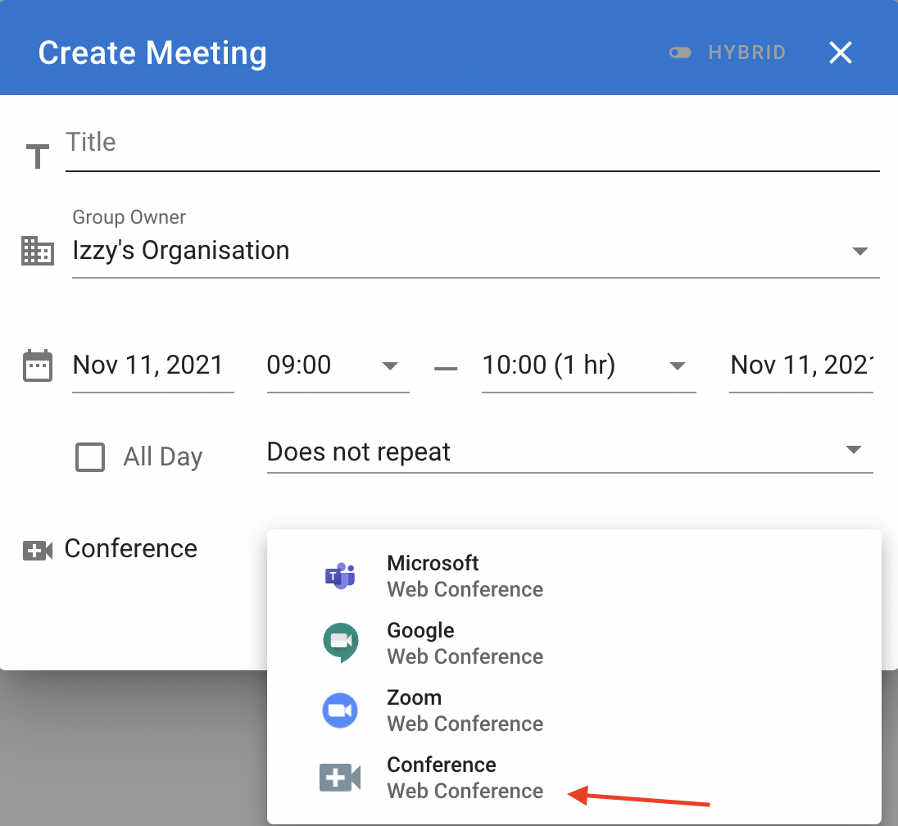Click the HYBRID label text

pyautogui.click(x=746, y=52)
